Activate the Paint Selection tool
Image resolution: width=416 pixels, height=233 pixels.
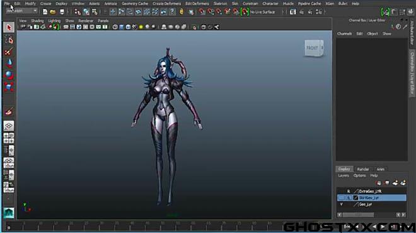tap(9, 51)
